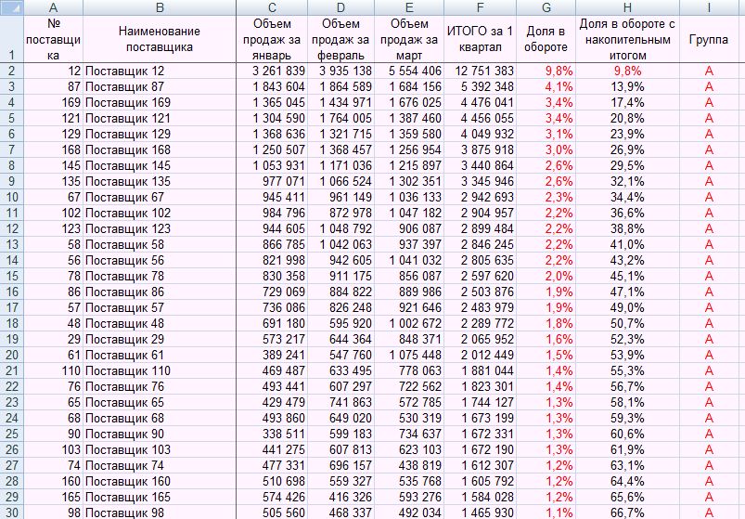Select cell 'Поставщик 129'
Viewport: 745px width, 519px height.
[x=160, y=134]
